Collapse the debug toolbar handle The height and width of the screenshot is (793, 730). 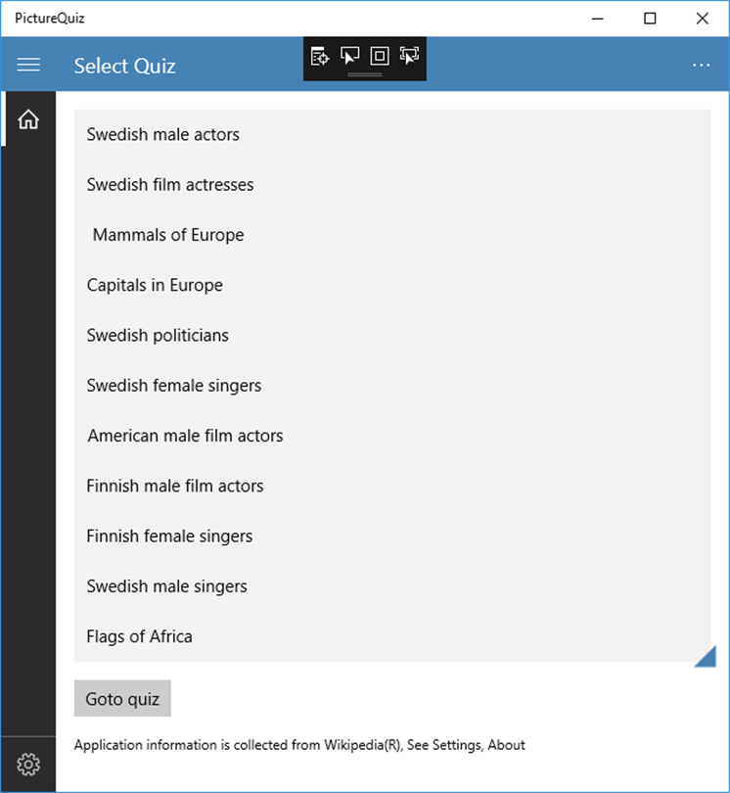pyautogui.click(x=364, y=74)
